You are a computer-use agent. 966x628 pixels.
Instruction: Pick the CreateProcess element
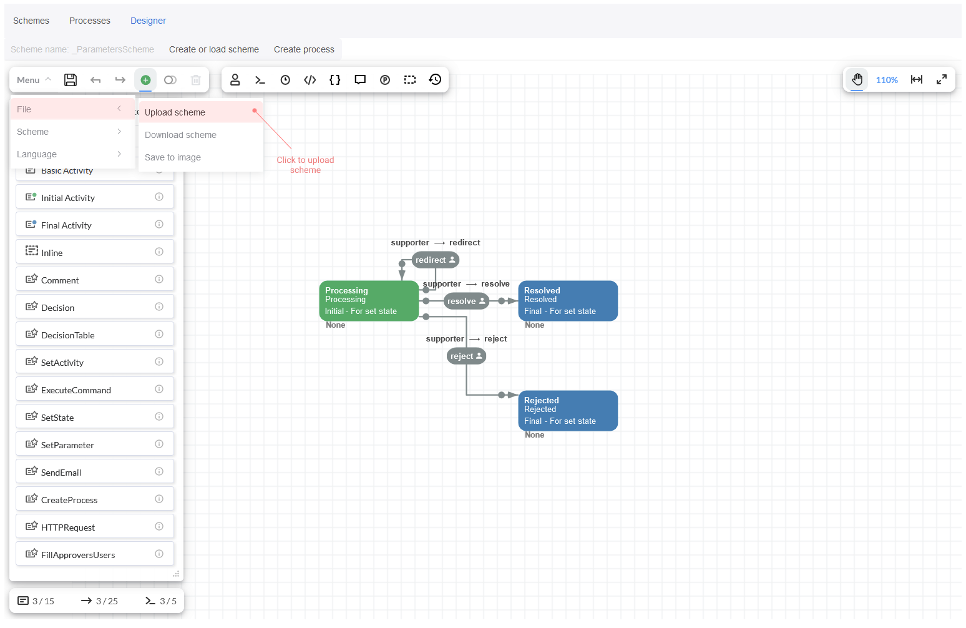point(95,499)
